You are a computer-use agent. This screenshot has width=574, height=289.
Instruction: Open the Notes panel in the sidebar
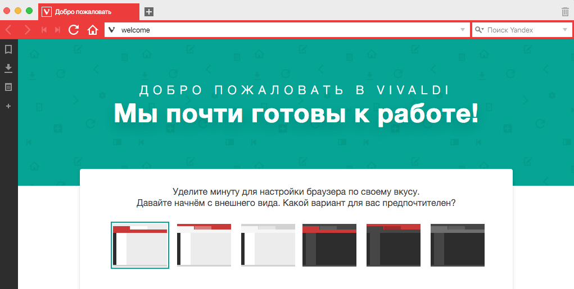point(8,87)
